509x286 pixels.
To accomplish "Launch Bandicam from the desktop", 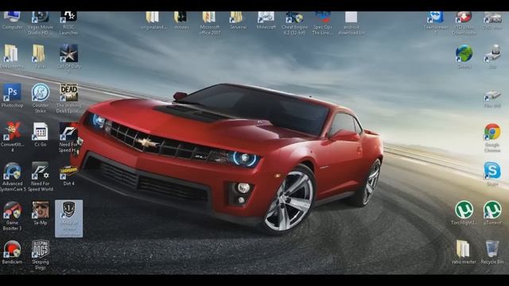I will pos(13,252).
